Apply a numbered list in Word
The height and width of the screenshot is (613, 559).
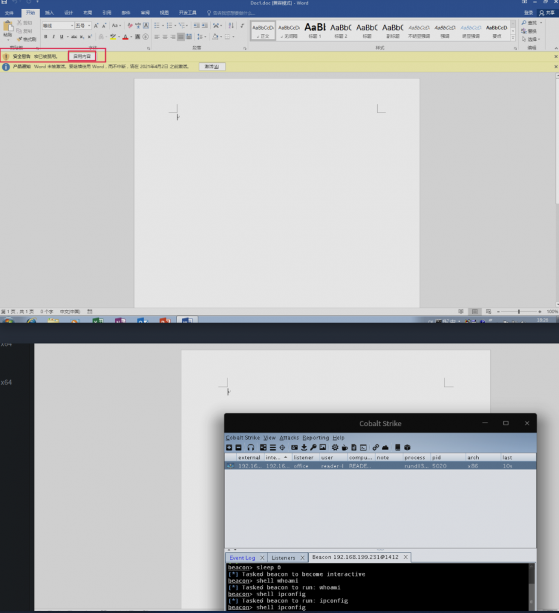tap(169, 25)
